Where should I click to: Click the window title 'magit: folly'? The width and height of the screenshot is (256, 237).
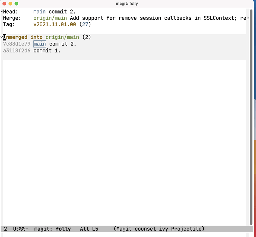[127, 3]
